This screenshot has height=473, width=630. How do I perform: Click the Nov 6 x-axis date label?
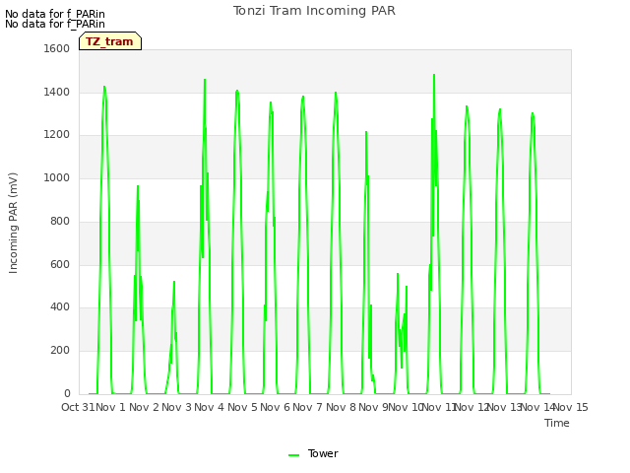(275, 407)
